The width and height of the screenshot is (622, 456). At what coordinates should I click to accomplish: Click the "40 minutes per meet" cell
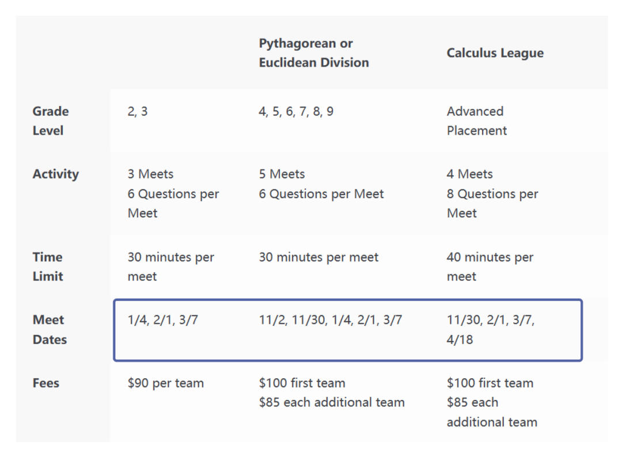point(490,267)
